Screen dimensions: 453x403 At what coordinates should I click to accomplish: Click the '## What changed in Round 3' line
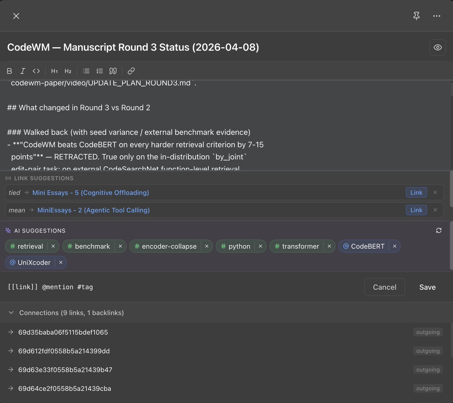(x=79, y=108)
